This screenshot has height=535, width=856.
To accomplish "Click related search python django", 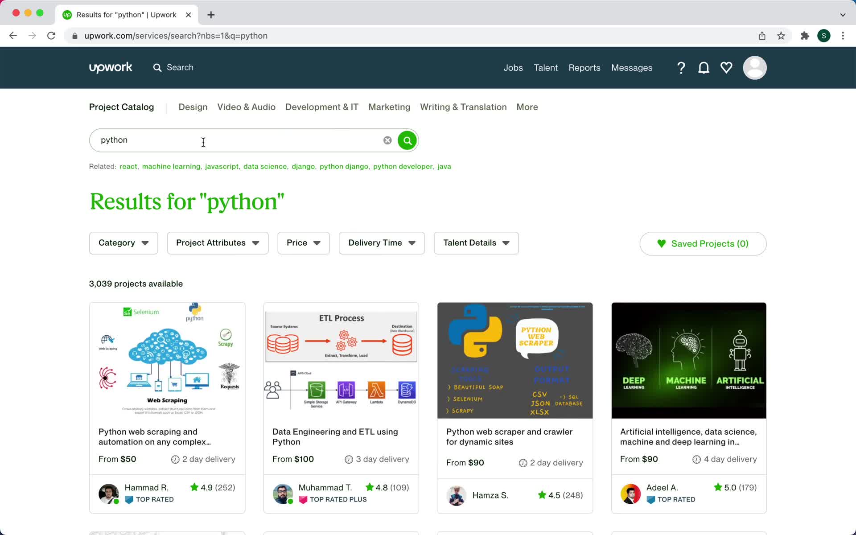I will click(x=344, y=166).
